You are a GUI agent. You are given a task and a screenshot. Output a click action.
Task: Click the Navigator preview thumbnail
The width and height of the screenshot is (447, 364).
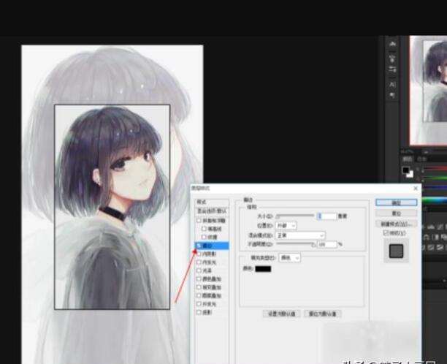click(429, 91)
